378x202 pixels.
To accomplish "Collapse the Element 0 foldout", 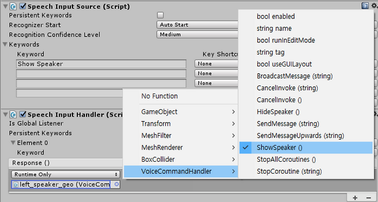I will (13, 143).
